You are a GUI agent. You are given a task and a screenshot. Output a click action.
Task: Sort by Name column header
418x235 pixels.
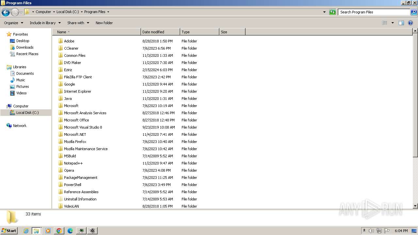(97, 32)
